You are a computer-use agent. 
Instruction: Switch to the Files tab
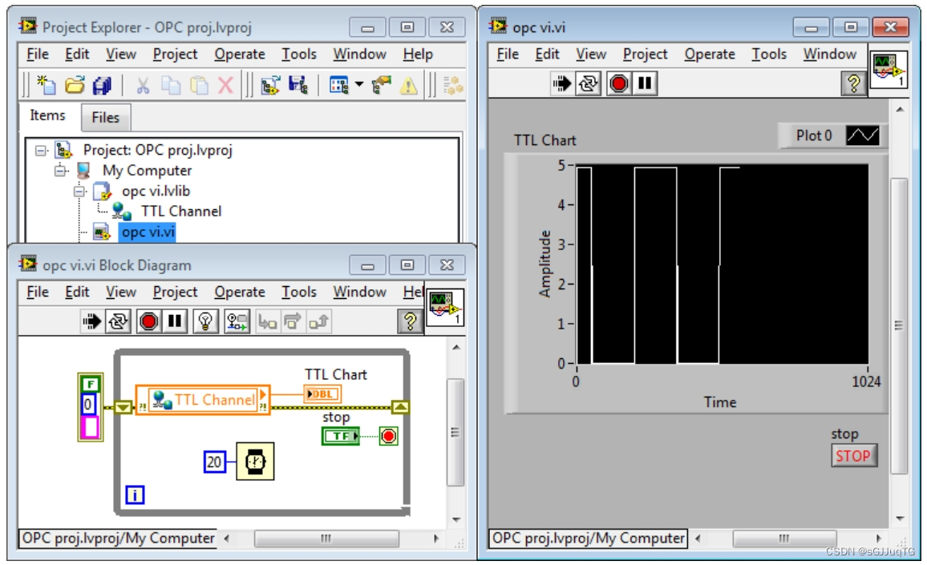[105, 118]
